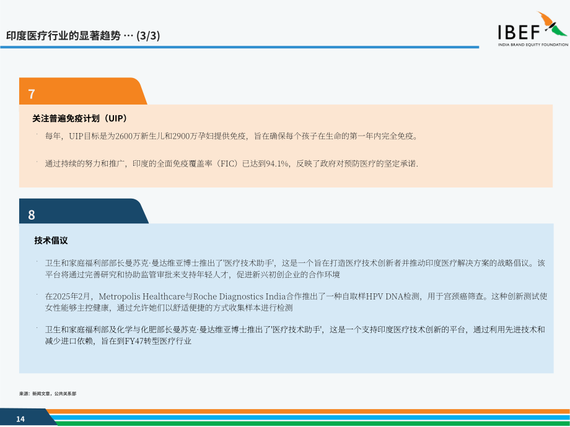The height and width of the screenshot is (427, 570).
Task: Click the page number 14
Action: [x=20, y=419]
